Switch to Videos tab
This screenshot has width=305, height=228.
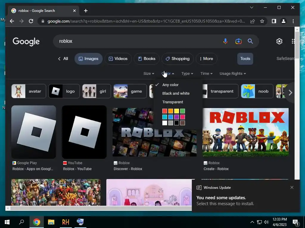pyautogui.click(x=118, y=58)
